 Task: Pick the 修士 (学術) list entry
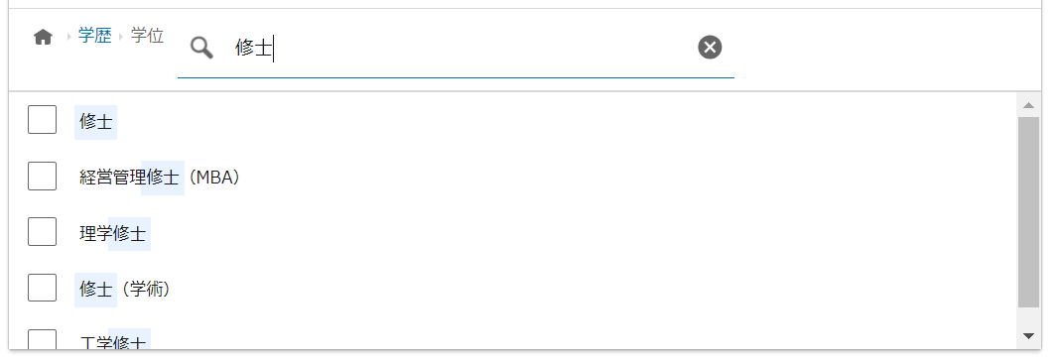(x=125, y=290)
